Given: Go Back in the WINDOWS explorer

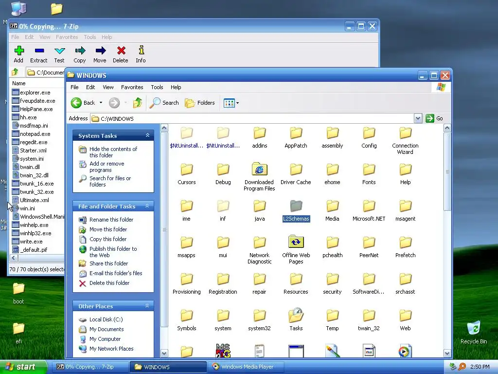Looking at the screenshot, I should click(x=83, y=103).
